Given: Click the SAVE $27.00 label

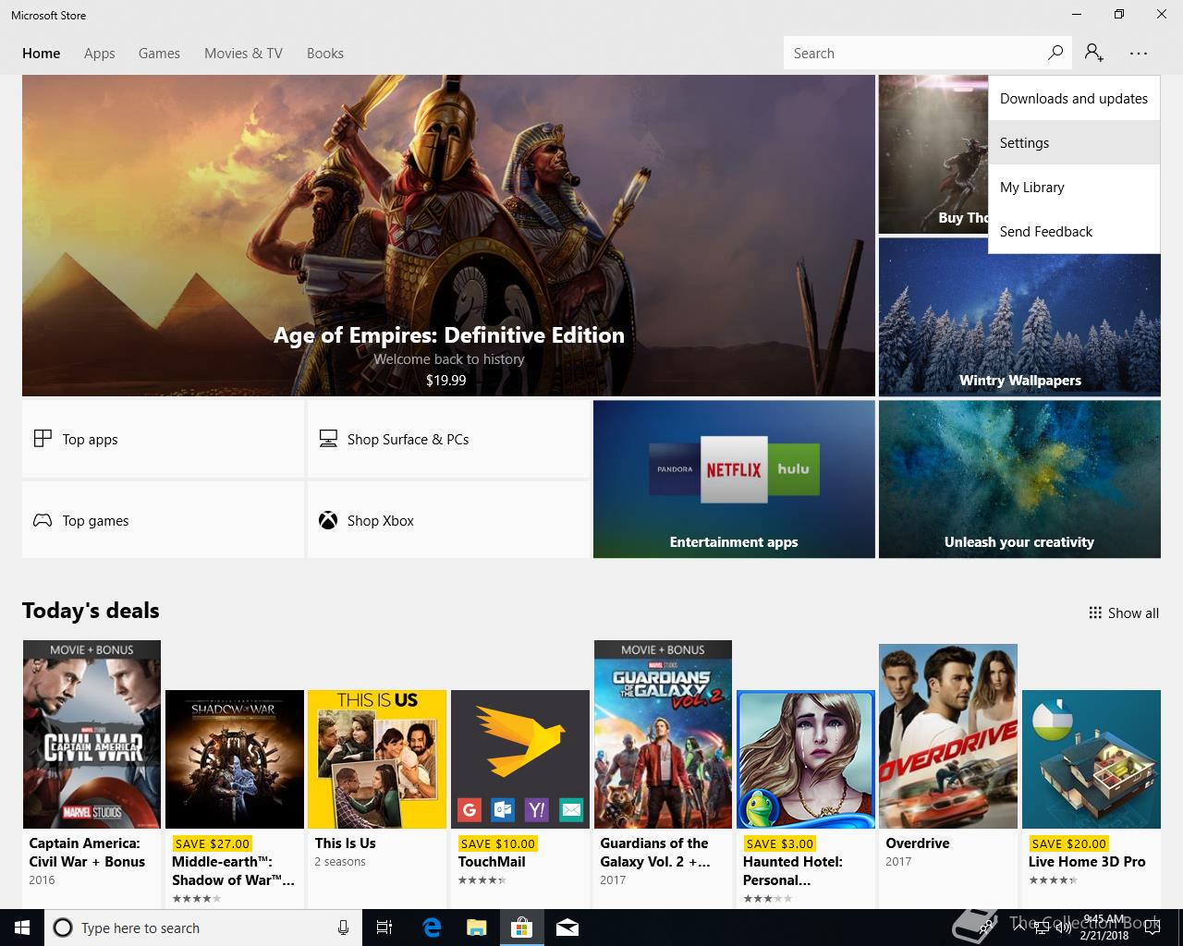Looking at the screenshot, I should tap(213, 843).
